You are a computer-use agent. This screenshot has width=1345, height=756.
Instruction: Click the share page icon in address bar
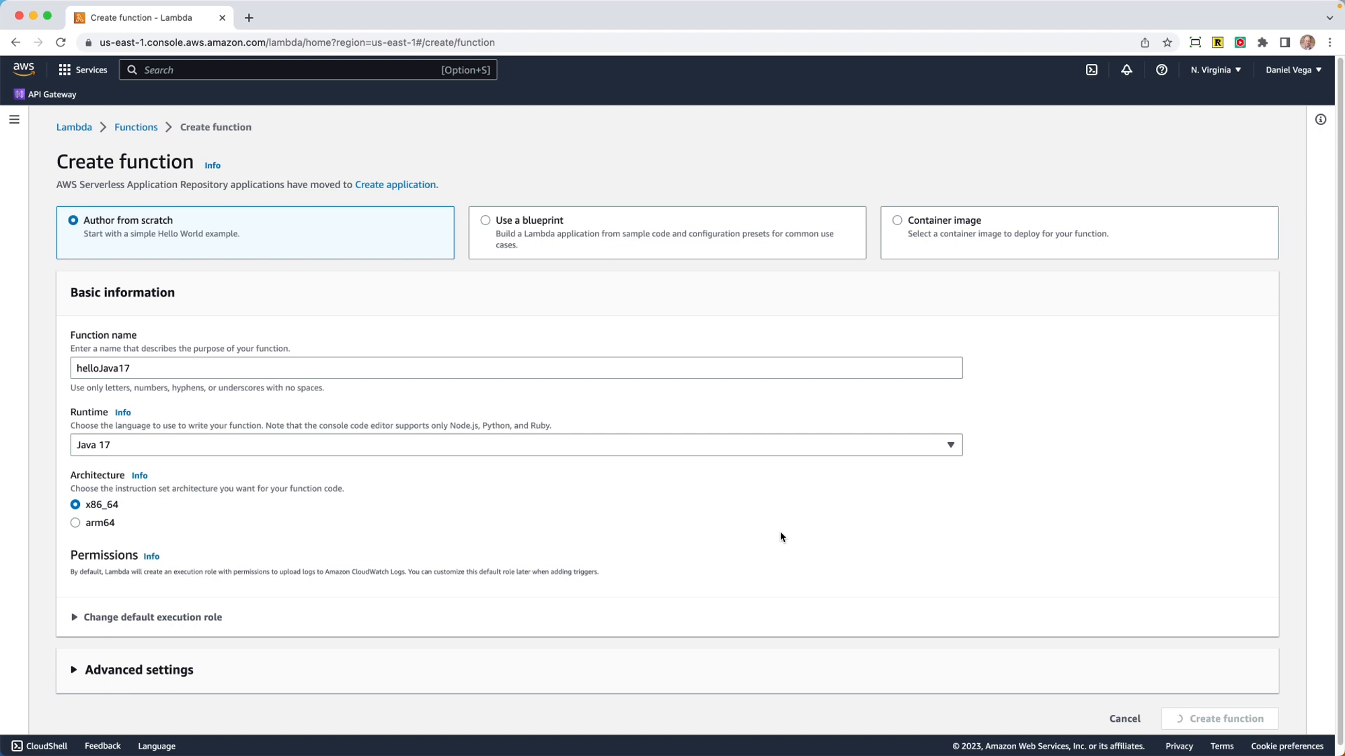tap(1145, 42)
